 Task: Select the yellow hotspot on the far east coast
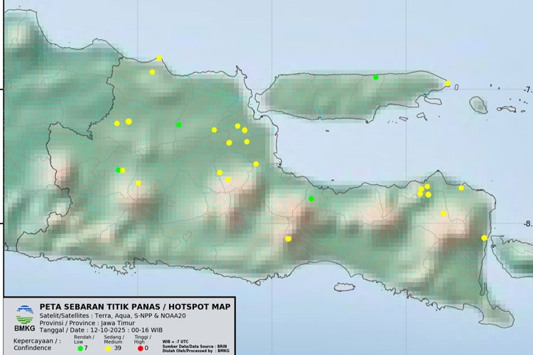(x=484, y=238)
